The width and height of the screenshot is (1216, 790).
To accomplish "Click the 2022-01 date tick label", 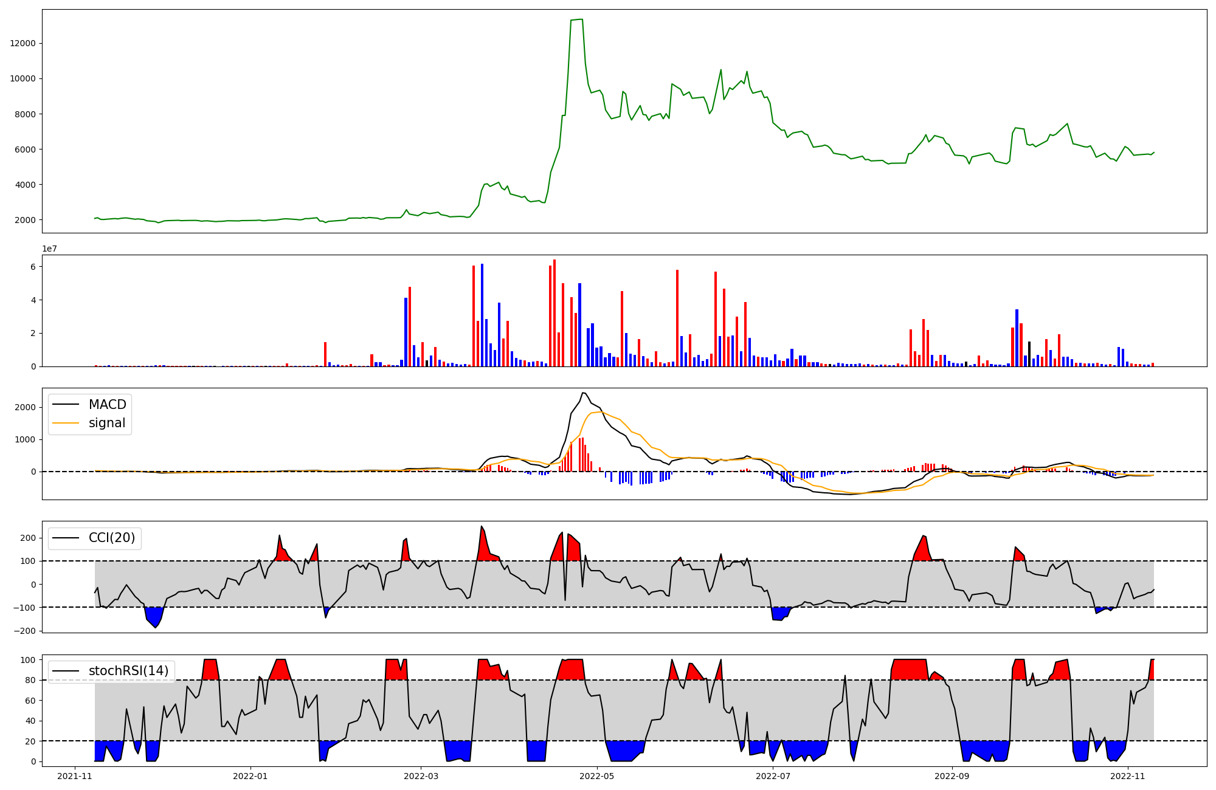I will coord(250,776).
